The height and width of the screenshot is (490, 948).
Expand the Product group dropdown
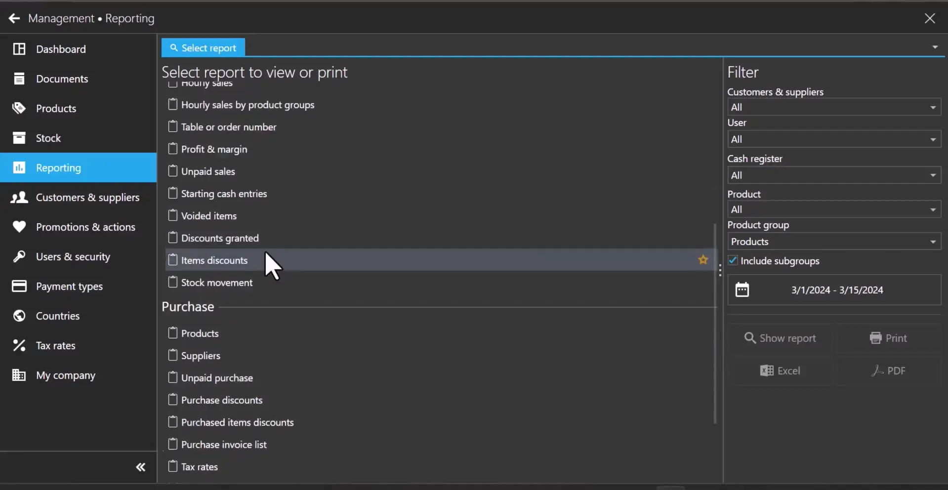[834, 242]
